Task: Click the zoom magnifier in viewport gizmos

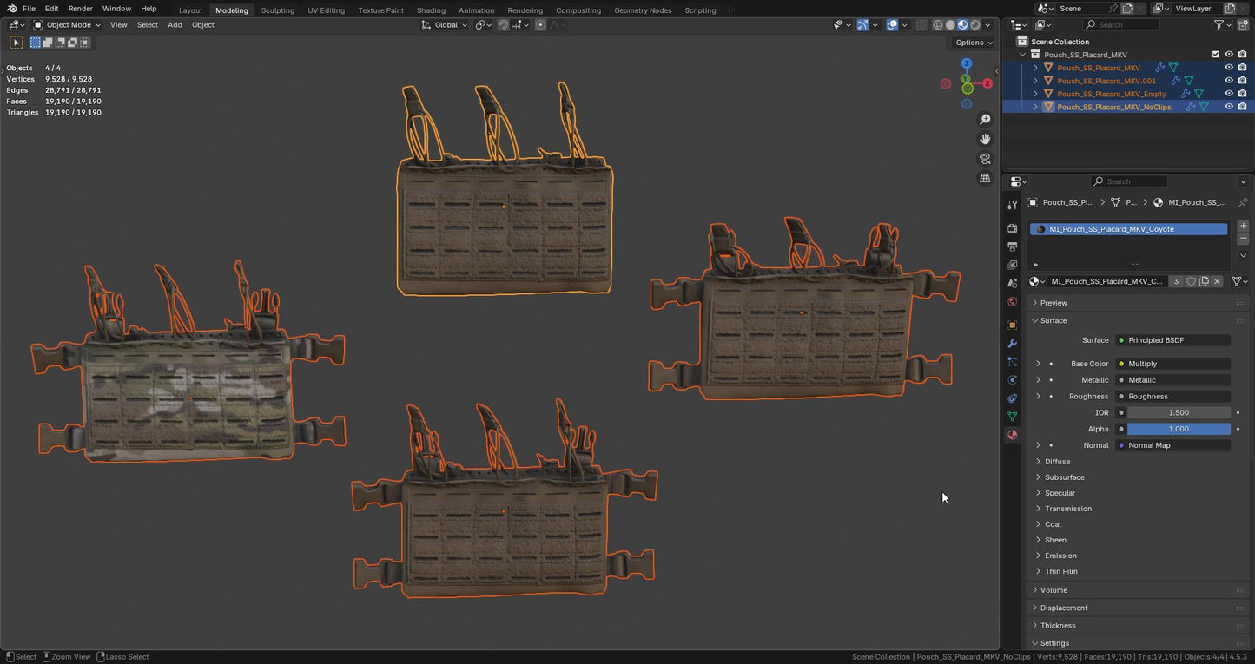Action: coord(985,120)
